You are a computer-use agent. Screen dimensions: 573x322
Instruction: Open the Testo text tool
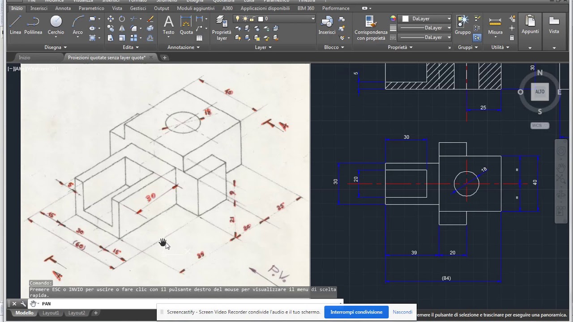[168, 25]
